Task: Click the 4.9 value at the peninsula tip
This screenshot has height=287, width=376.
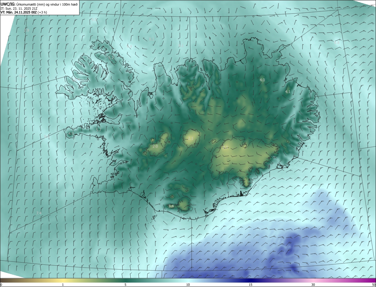Action: click(x=71, y=134)
